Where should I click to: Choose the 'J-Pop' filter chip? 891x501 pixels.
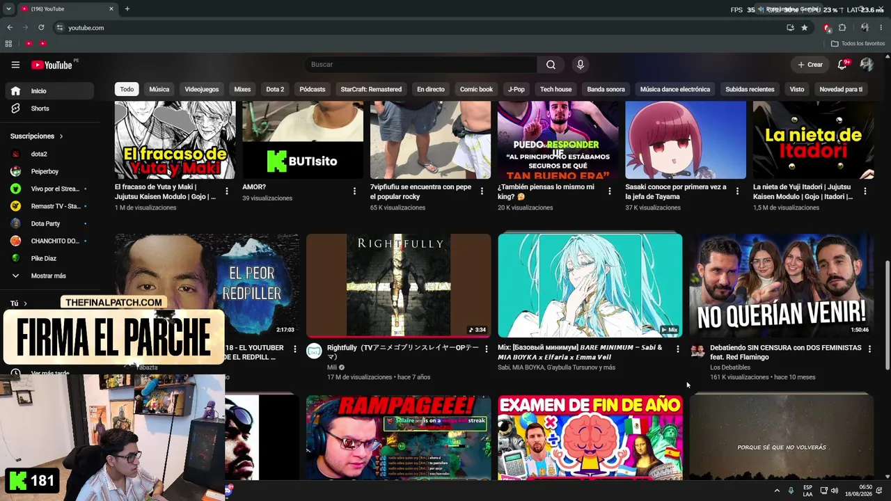pos(517,89)
